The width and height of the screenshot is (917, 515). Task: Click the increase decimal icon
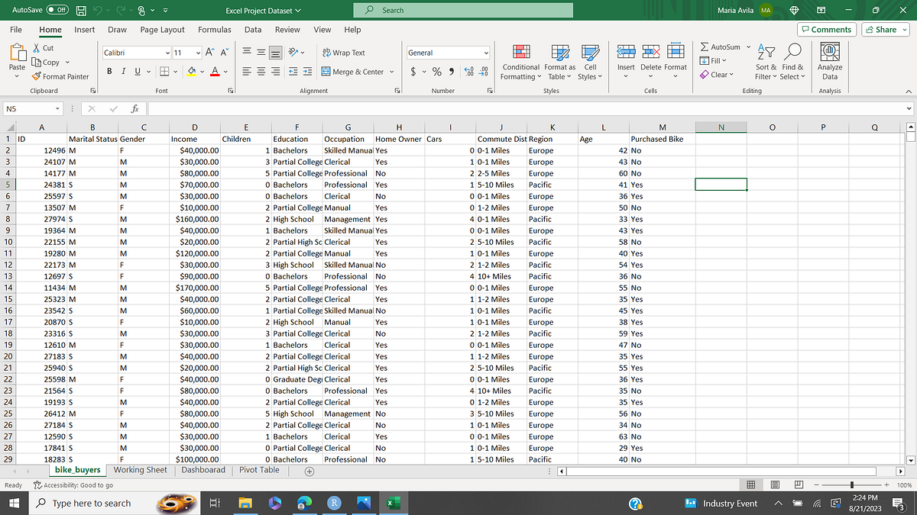469,72
